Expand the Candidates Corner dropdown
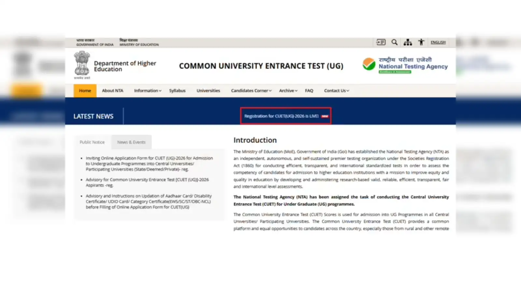This screenshot has width=521, height=293. point(251,91)
